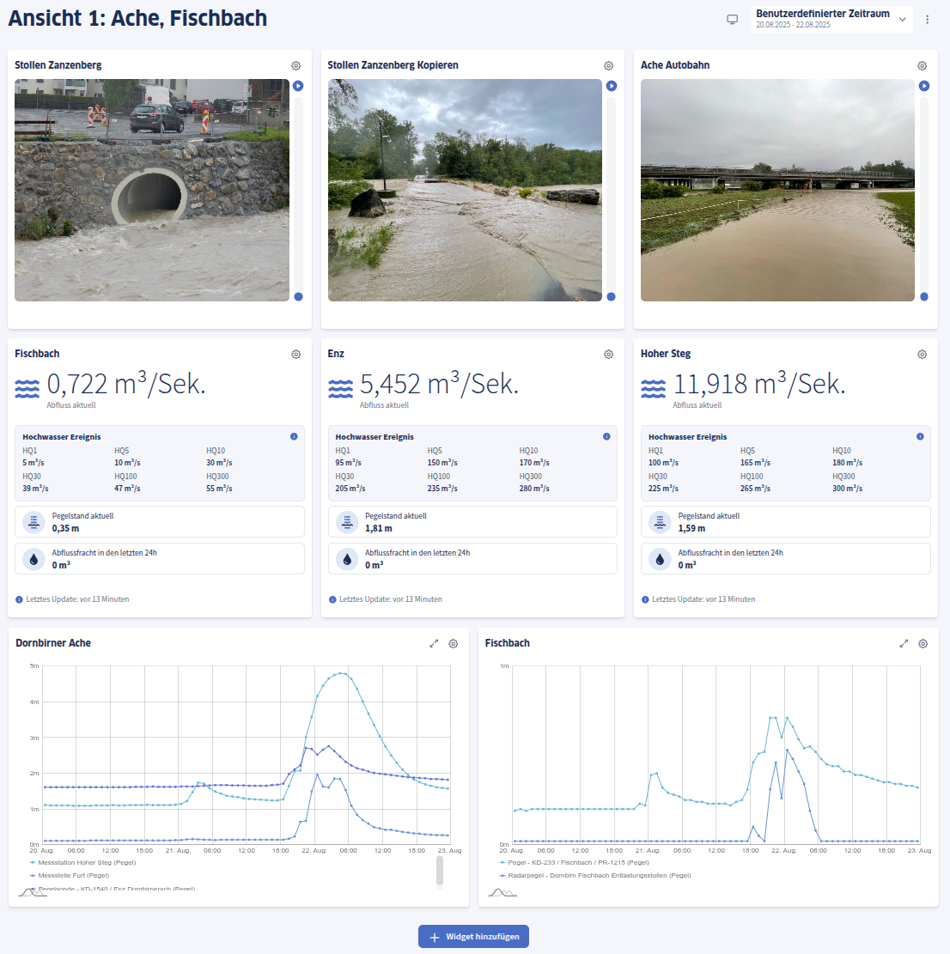Click the play icon on the Ache Autobahn camera
Viewport: 950px width, 954px height.
coord(924,86)
